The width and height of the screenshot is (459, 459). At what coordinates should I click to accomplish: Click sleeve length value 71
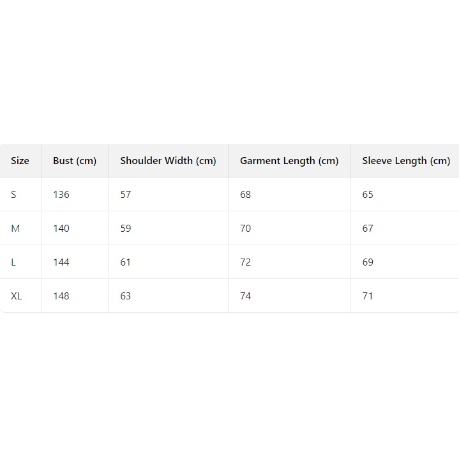(x=368, y=296)
